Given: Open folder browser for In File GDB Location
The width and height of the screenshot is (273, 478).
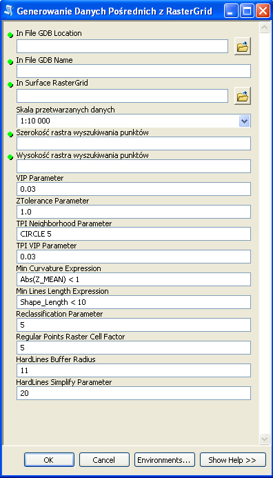Looking at the screenshot, I should tap(243, 47).
